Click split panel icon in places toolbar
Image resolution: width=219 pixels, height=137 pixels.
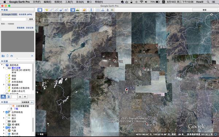[8, 96]
